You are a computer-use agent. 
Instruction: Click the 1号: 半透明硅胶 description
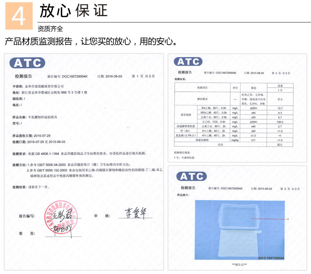pyautogui.click(x=184, y=158)
